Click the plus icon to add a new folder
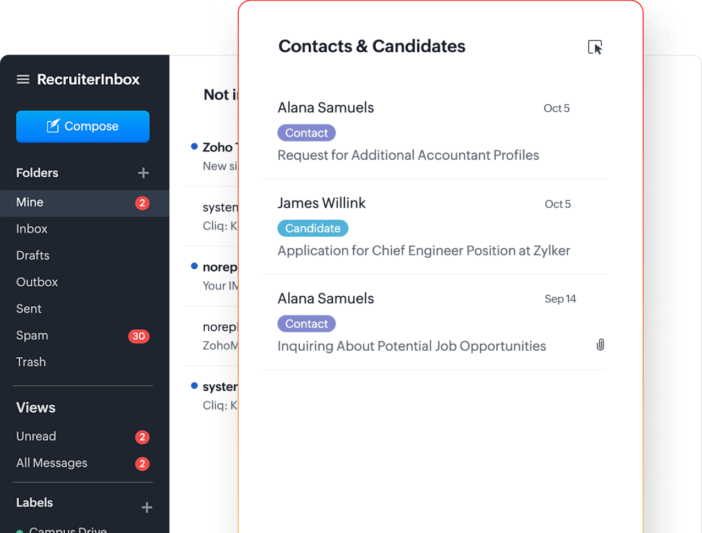Screen dimensions: 702x533 143,173
